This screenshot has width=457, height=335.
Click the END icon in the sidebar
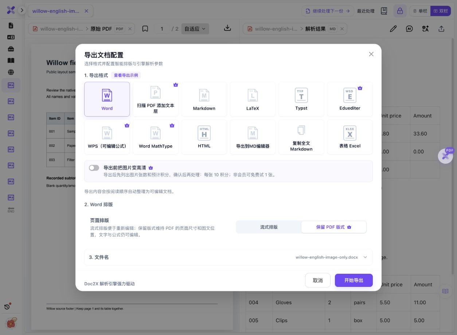click(11, 210)
